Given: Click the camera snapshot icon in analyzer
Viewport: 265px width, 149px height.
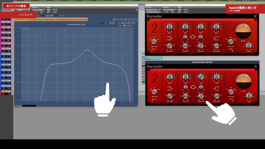Looking at the screenshot, I should point(125,19).
